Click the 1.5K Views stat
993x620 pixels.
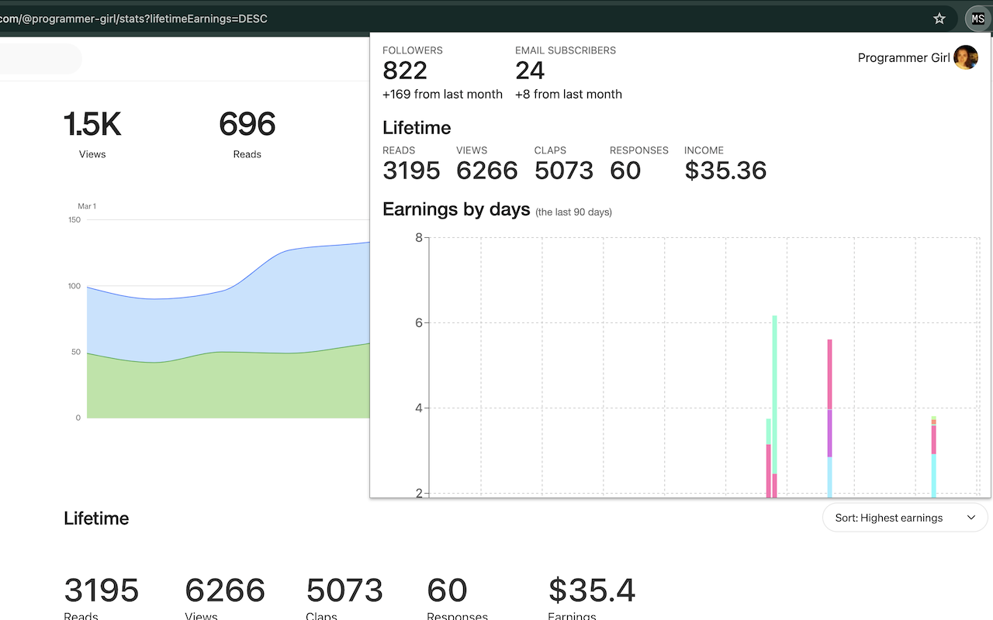[92, 124]
